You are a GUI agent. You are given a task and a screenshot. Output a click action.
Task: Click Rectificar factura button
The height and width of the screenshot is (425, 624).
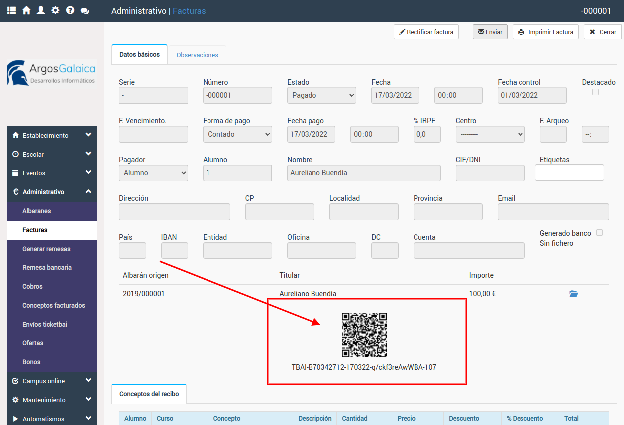click(426, 32)
